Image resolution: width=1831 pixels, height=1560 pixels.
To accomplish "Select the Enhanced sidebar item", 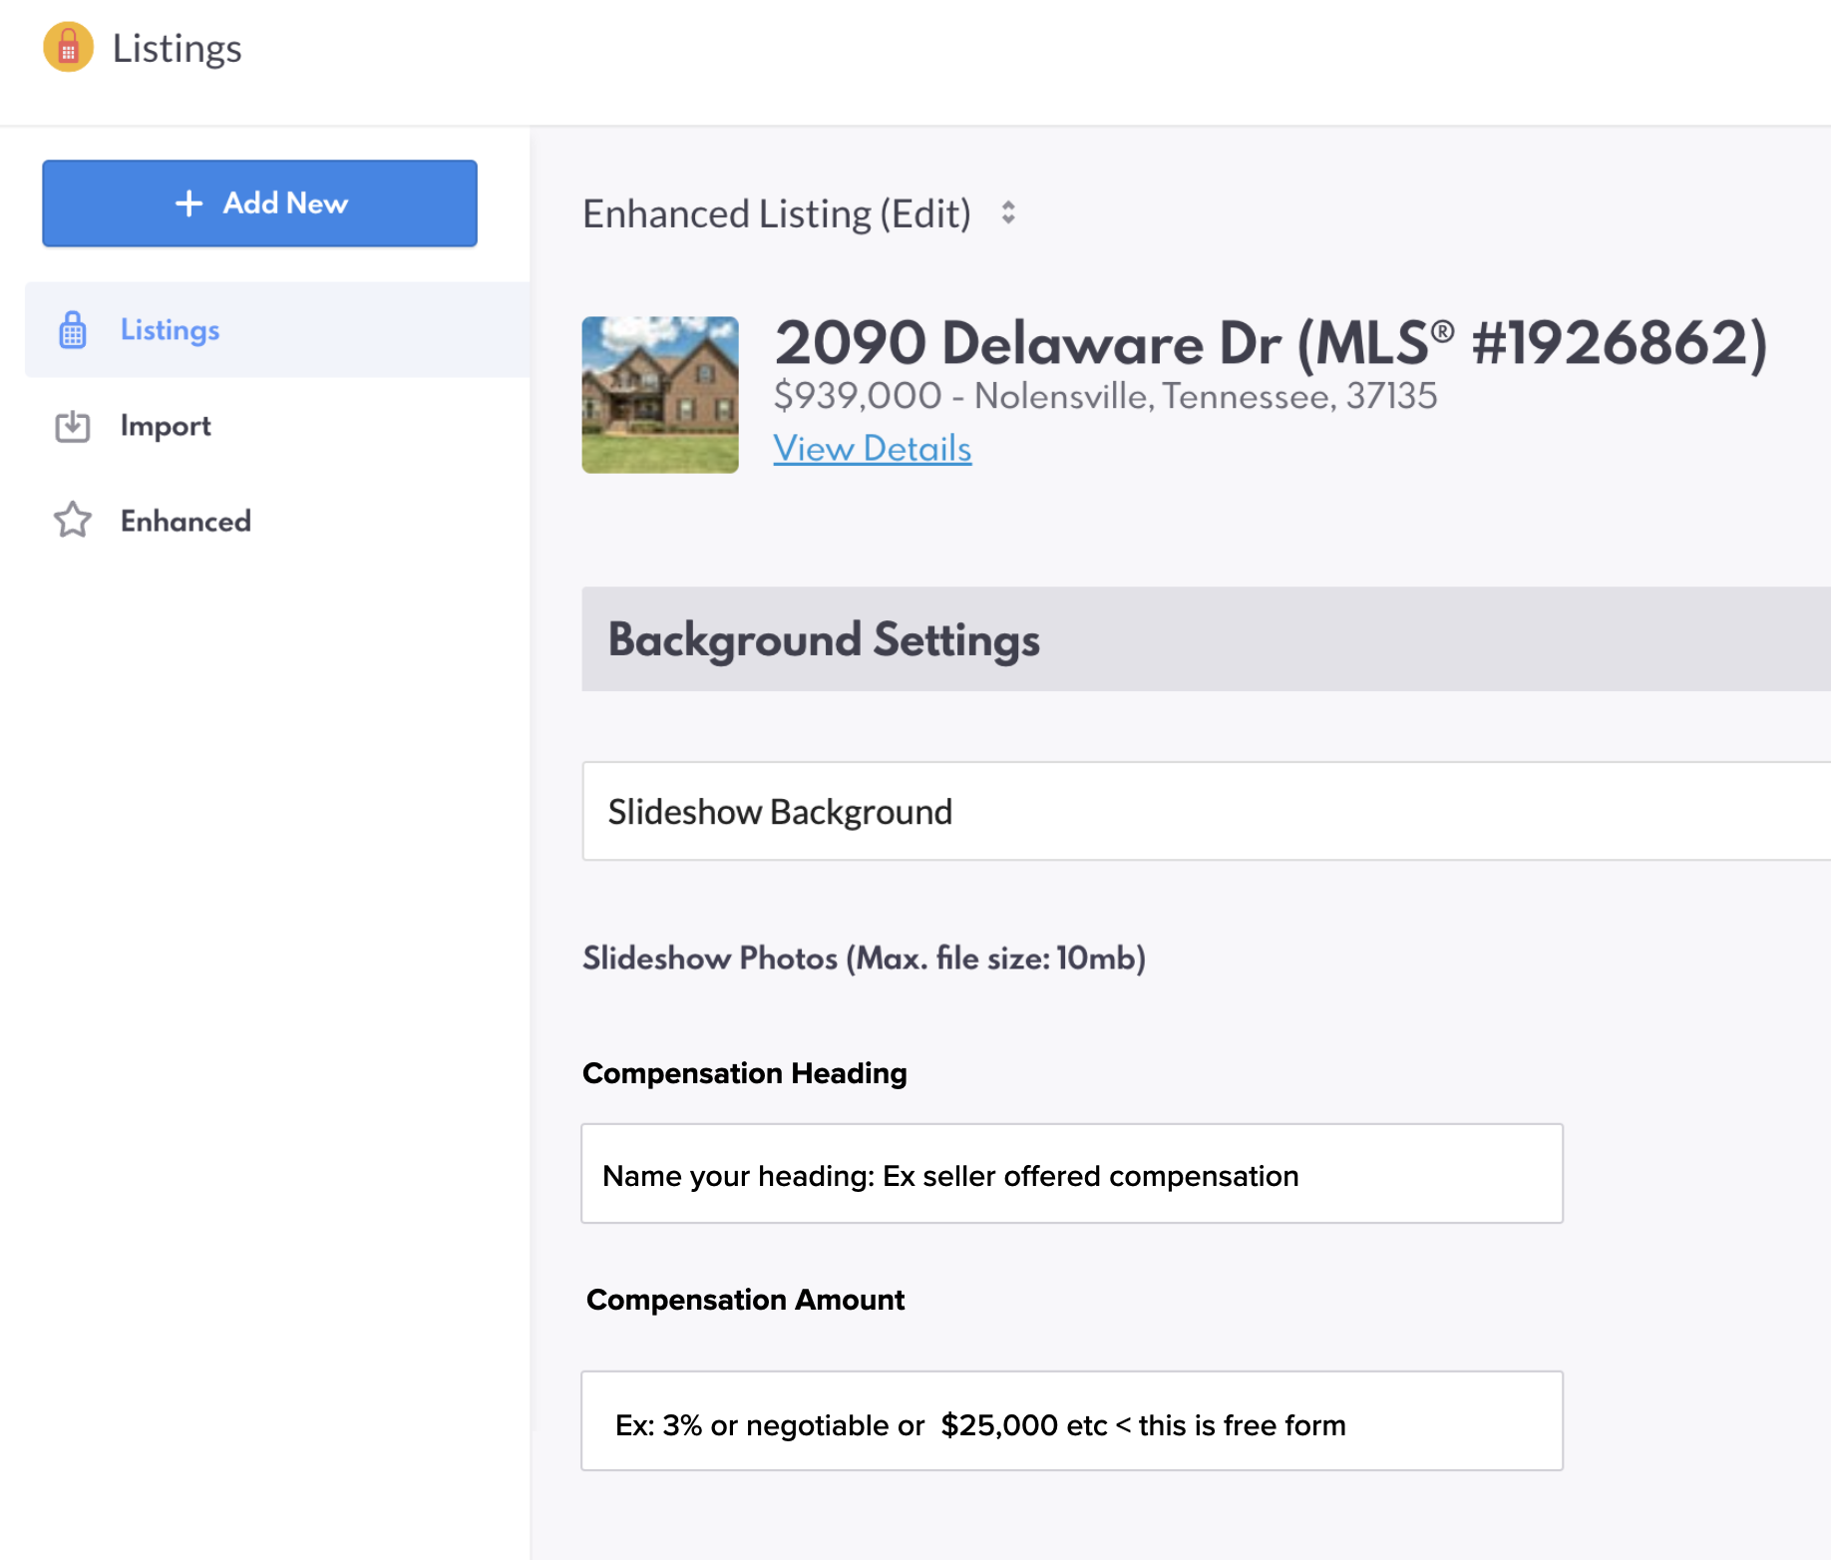I will point(185,521).
